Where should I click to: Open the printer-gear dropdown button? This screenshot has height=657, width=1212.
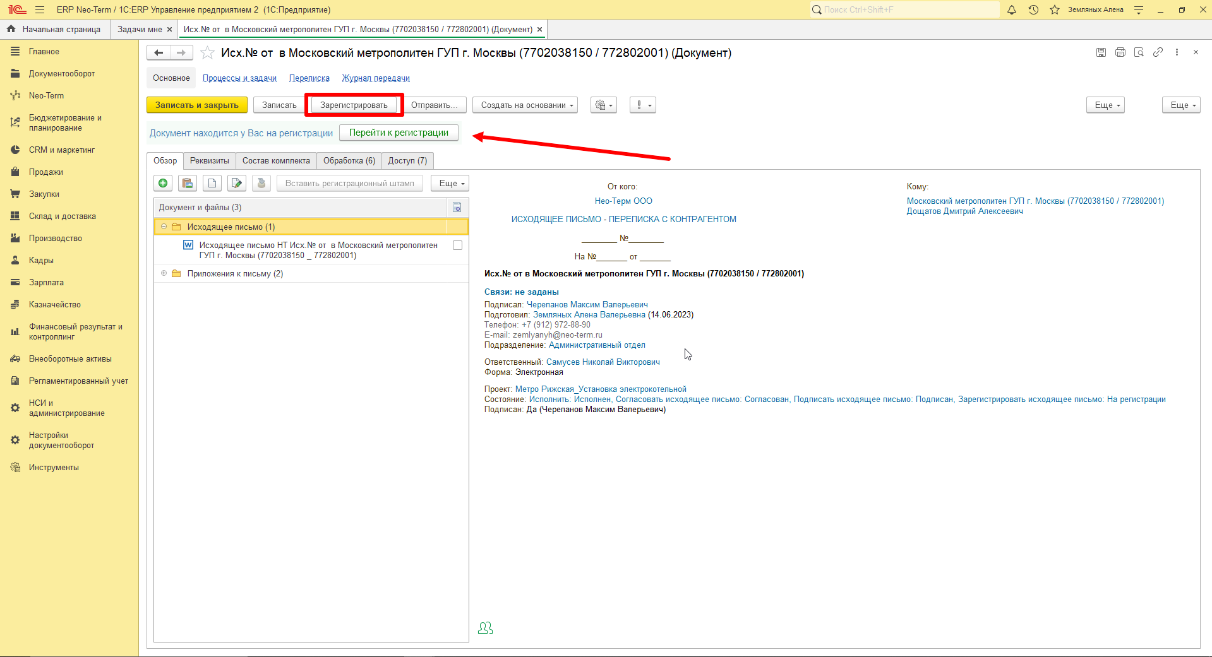click(x=604, y=105)
